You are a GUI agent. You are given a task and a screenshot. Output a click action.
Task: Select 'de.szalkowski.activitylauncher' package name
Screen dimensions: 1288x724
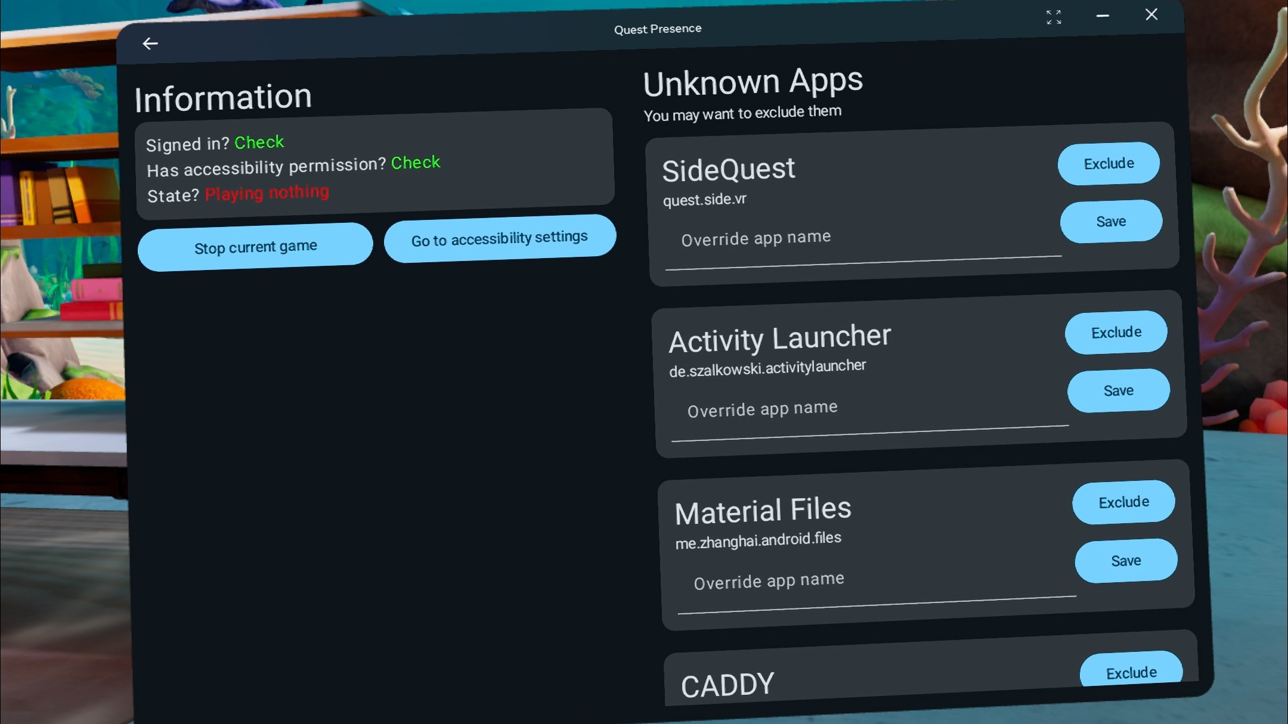767,368
